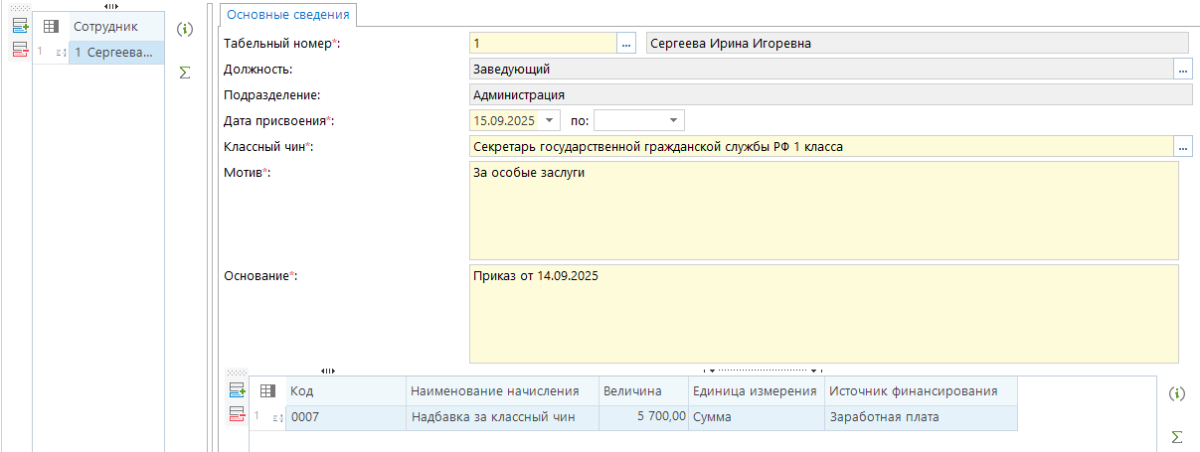This screenshot has height=452, width=1200.
Task: Open grid settings icon beside Сотрудник header
Action: [51, 27]
